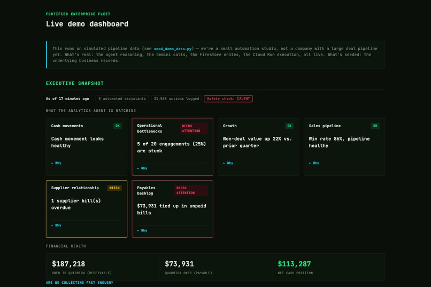Click the Operational bottlenecks card title
Image resolution: width=431 pixels, height=287 pixels.
(150, 128)
